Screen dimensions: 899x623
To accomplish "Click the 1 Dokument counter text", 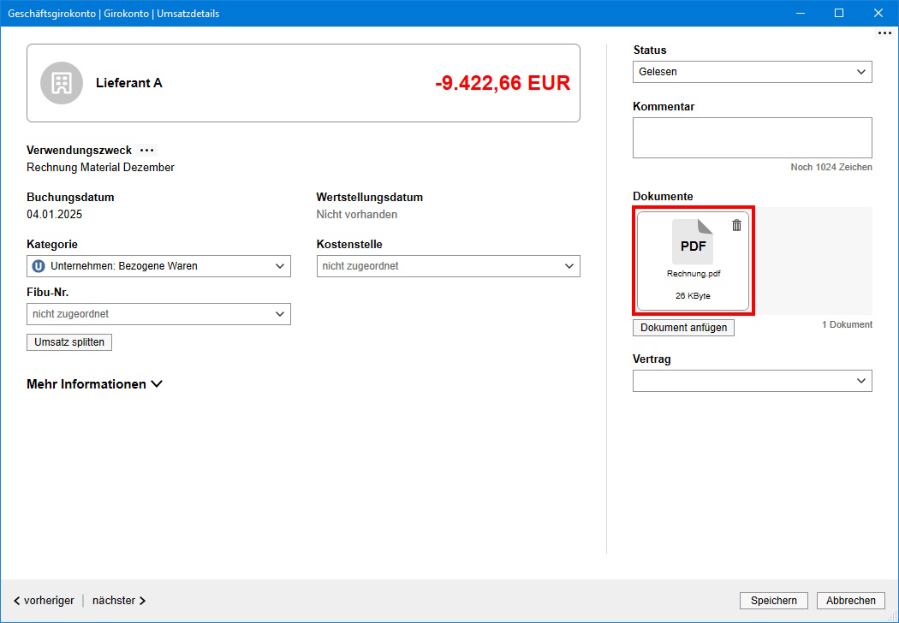I will click(x=847, y=324).
